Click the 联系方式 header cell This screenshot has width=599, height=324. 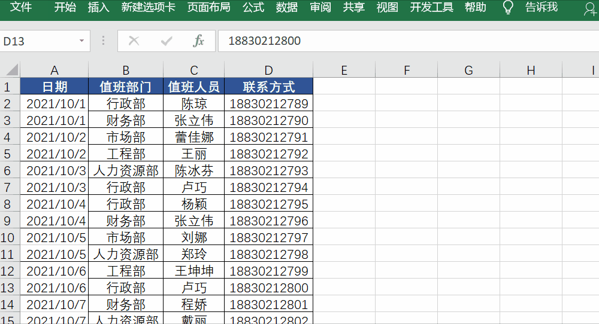(268, 87)
